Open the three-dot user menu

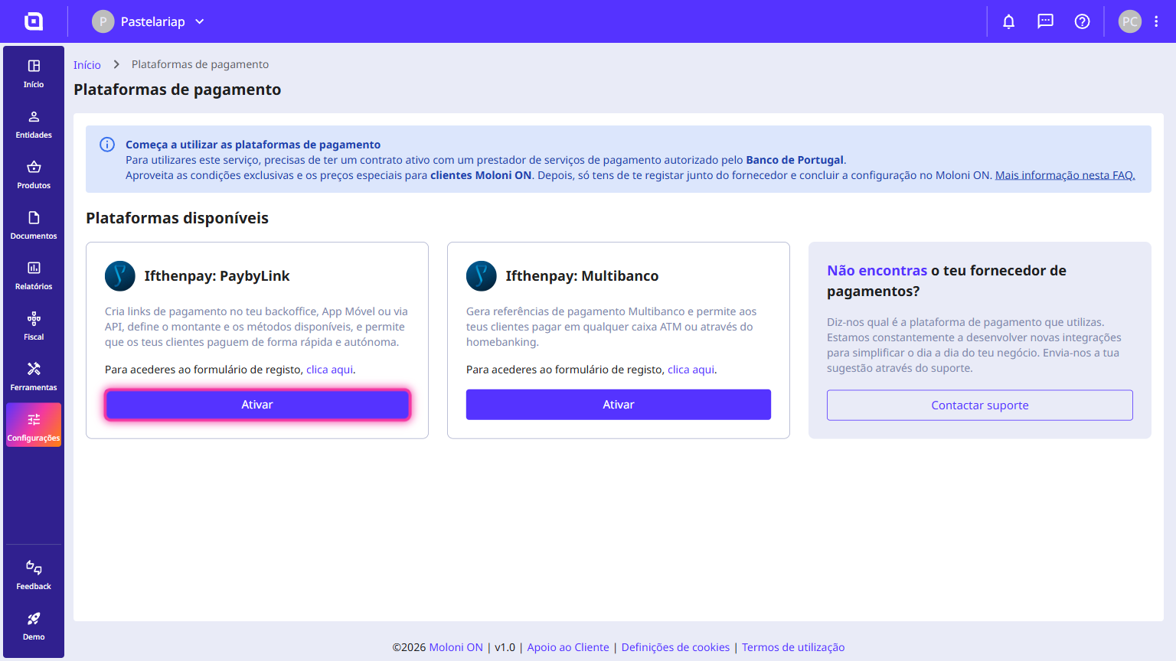(1156, 21)
